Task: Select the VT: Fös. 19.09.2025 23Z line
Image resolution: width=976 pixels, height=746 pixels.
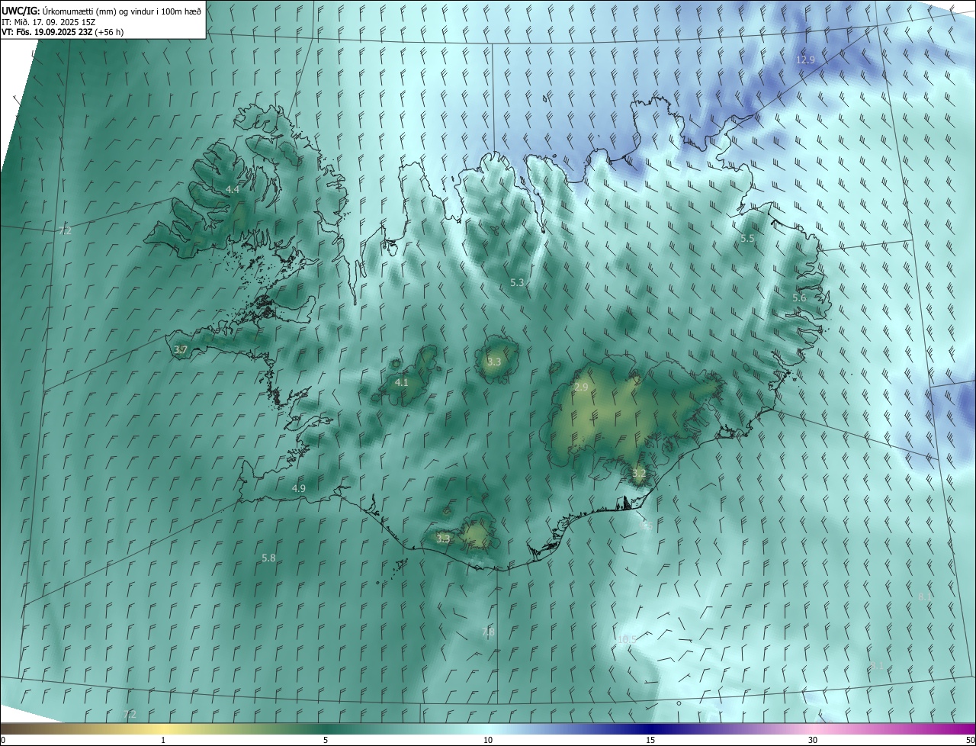Action: [x=47, y=33]
